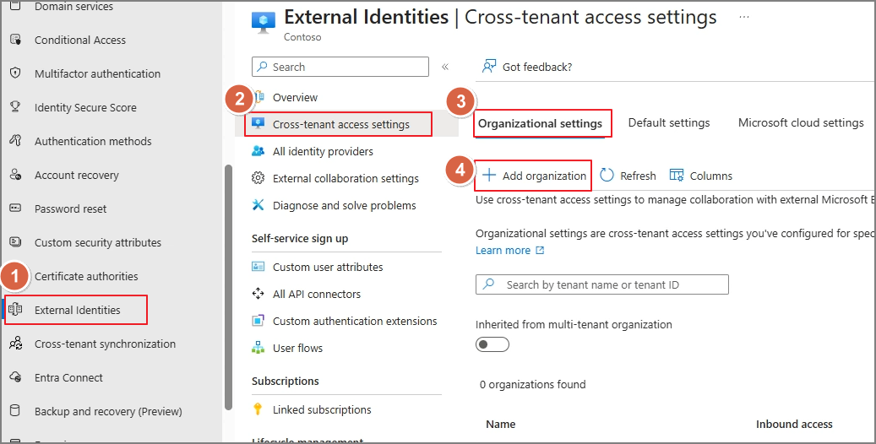Viewport: 876px width, 444px height.
Task: Click the Account recovery icon
Action: tap(16, 174)
